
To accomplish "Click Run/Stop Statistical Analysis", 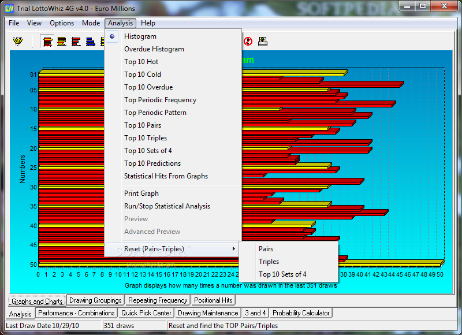I will coord(173,206).
